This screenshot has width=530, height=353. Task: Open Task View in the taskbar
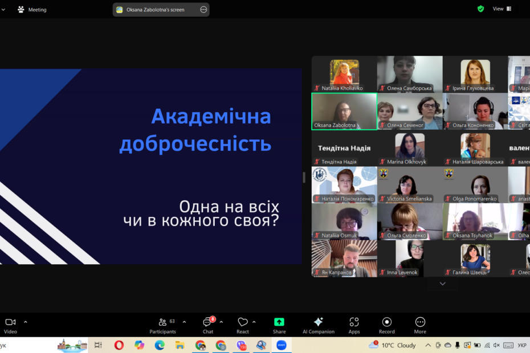click(x=99, y=345)
